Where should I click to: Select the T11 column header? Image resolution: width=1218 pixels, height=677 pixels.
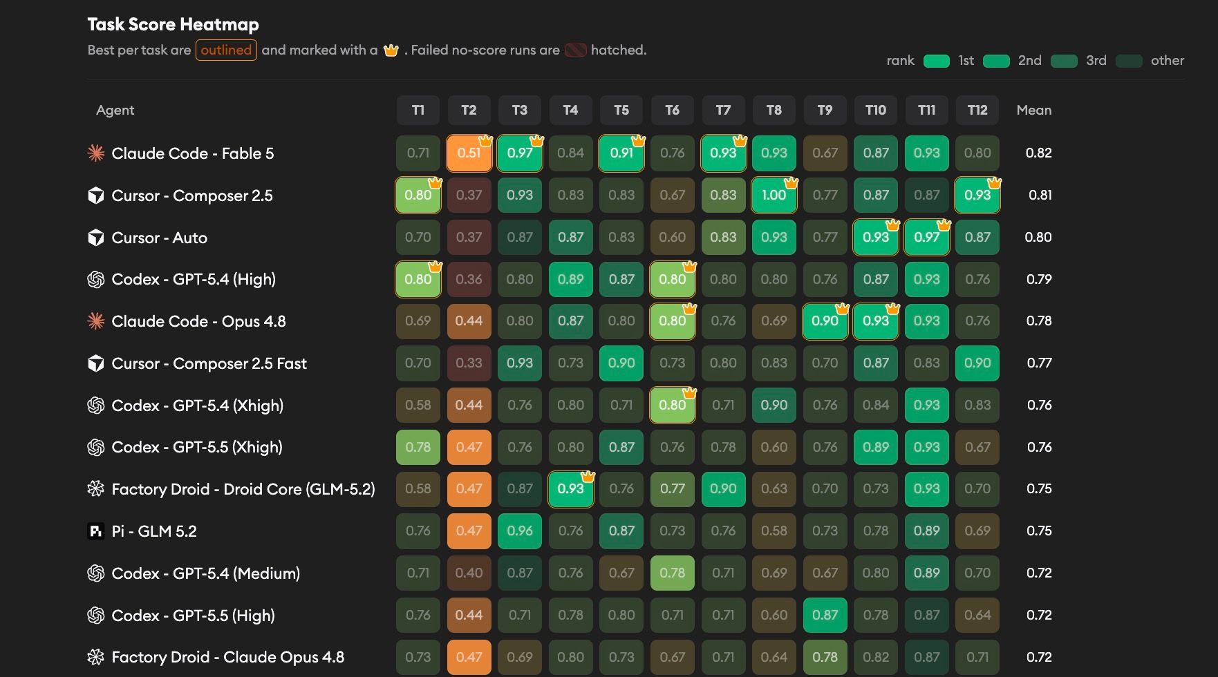tap(927, 110)
